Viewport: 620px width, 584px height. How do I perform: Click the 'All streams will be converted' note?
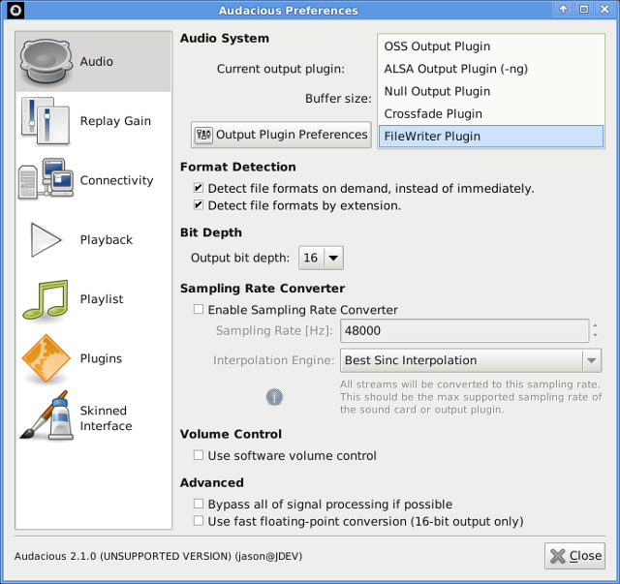471,396
